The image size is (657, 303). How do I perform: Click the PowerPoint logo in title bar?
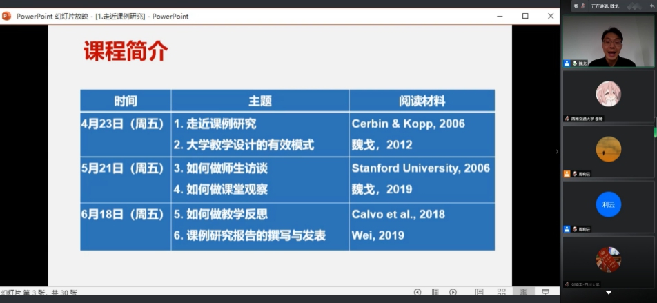(7, 16)
